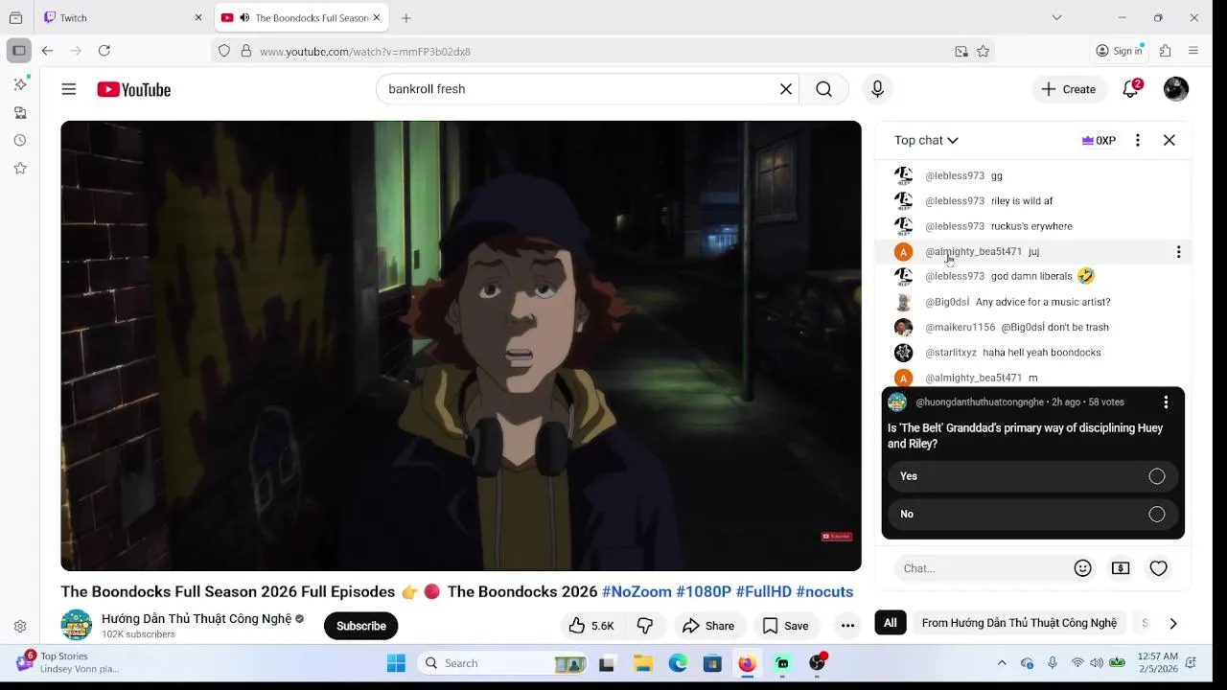Open Microsoft Edge from taskbar
Image resolution: width=1227 pixels, height=690 pixels.
(x=678, y=663)
